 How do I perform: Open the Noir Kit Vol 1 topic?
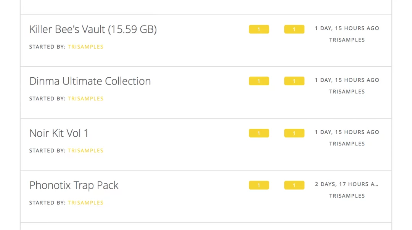coord(59,133)
